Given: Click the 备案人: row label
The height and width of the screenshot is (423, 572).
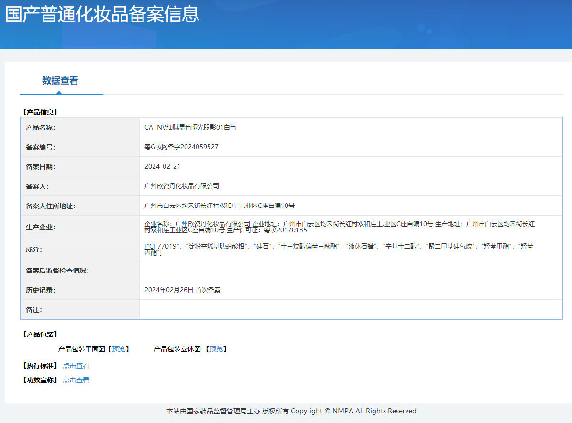Looking at the screenshot, I should (37, 186).
